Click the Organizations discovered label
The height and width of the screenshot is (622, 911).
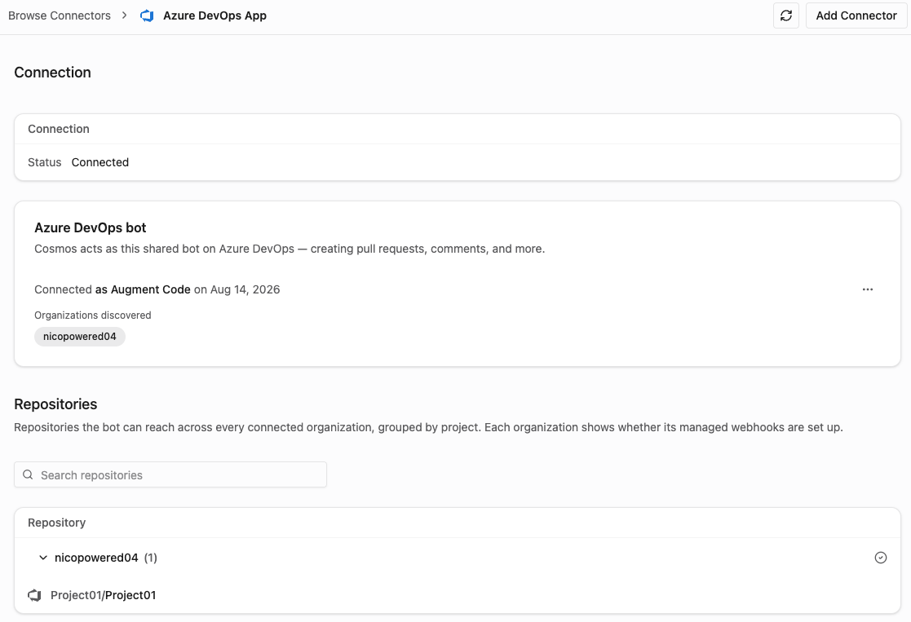pos(92,315)
